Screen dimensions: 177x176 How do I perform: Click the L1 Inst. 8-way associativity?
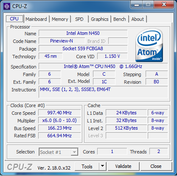(x=158, y=120)
